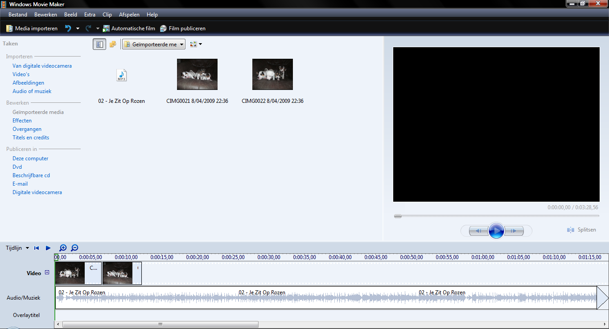This screenshot has width=609, height=329.
Task: Publish to Digitale videocamera
Action: [37, 192]
